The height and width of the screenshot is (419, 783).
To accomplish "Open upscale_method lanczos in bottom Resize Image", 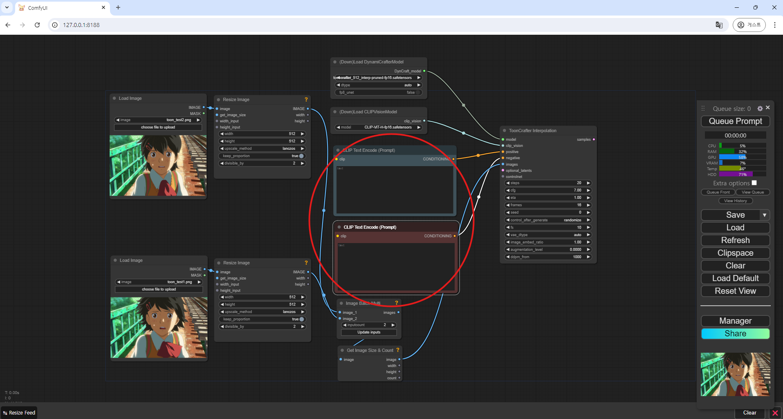I will 262,312.
